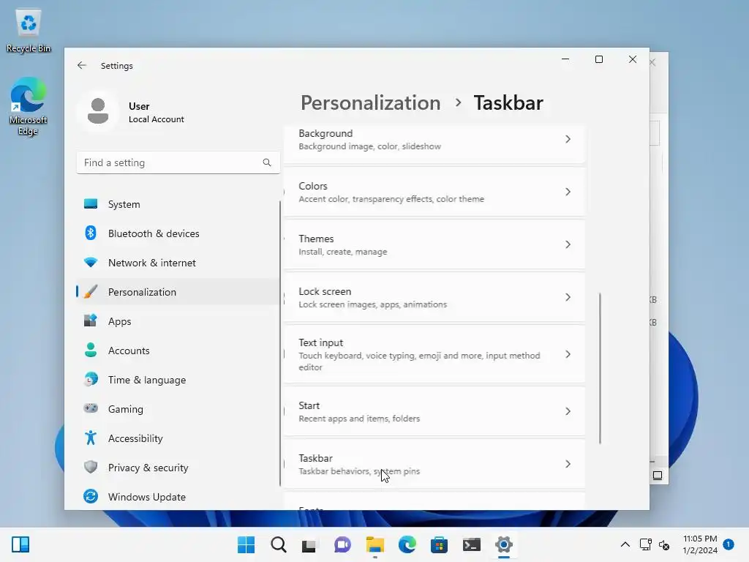Select the Gaming controller icon
Viewport: 749px width, 562px height.
pos(90,408)
